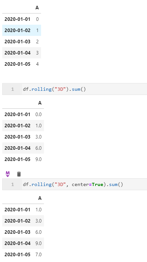Select the 2020-01-03 row showing 6.0 in third table
This screenshot has height=262, width=147.
point(23,232)
